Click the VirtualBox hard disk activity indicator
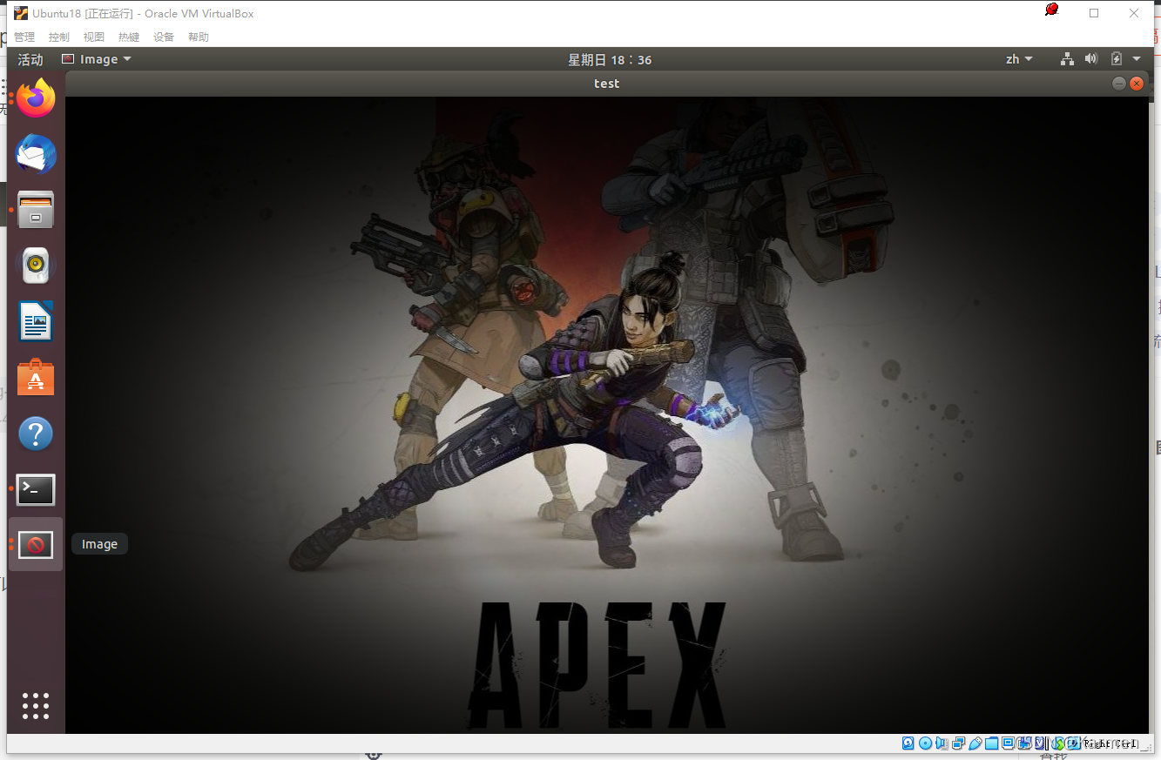 click(908, 743)
